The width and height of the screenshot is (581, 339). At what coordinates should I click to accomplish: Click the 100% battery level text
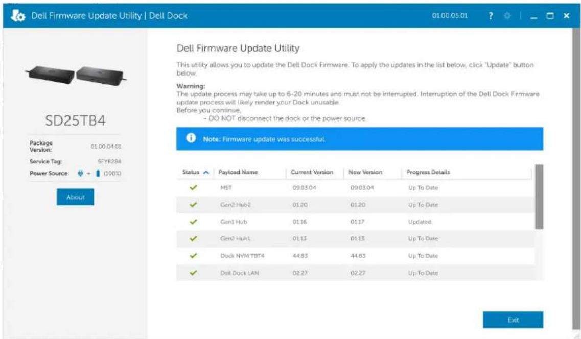point(112,173)
